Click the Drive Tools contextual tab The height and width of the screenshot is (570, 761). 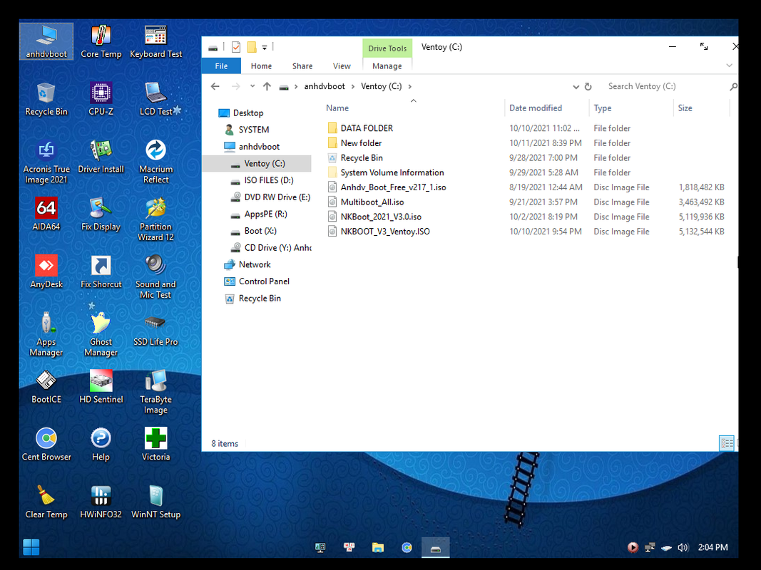click(x=387, y=48)
